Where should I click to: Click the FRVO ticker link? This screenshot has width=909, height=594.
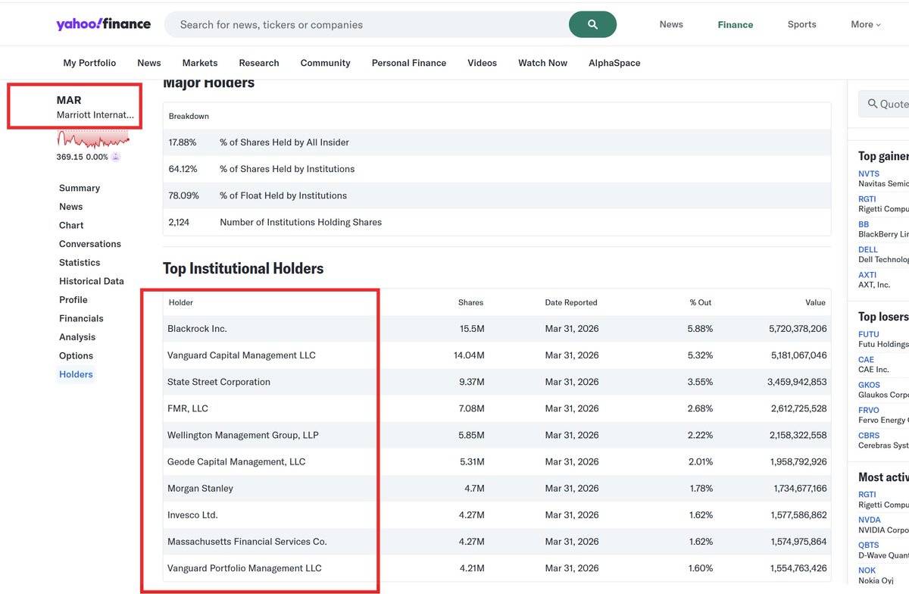[x=869, y=410]
